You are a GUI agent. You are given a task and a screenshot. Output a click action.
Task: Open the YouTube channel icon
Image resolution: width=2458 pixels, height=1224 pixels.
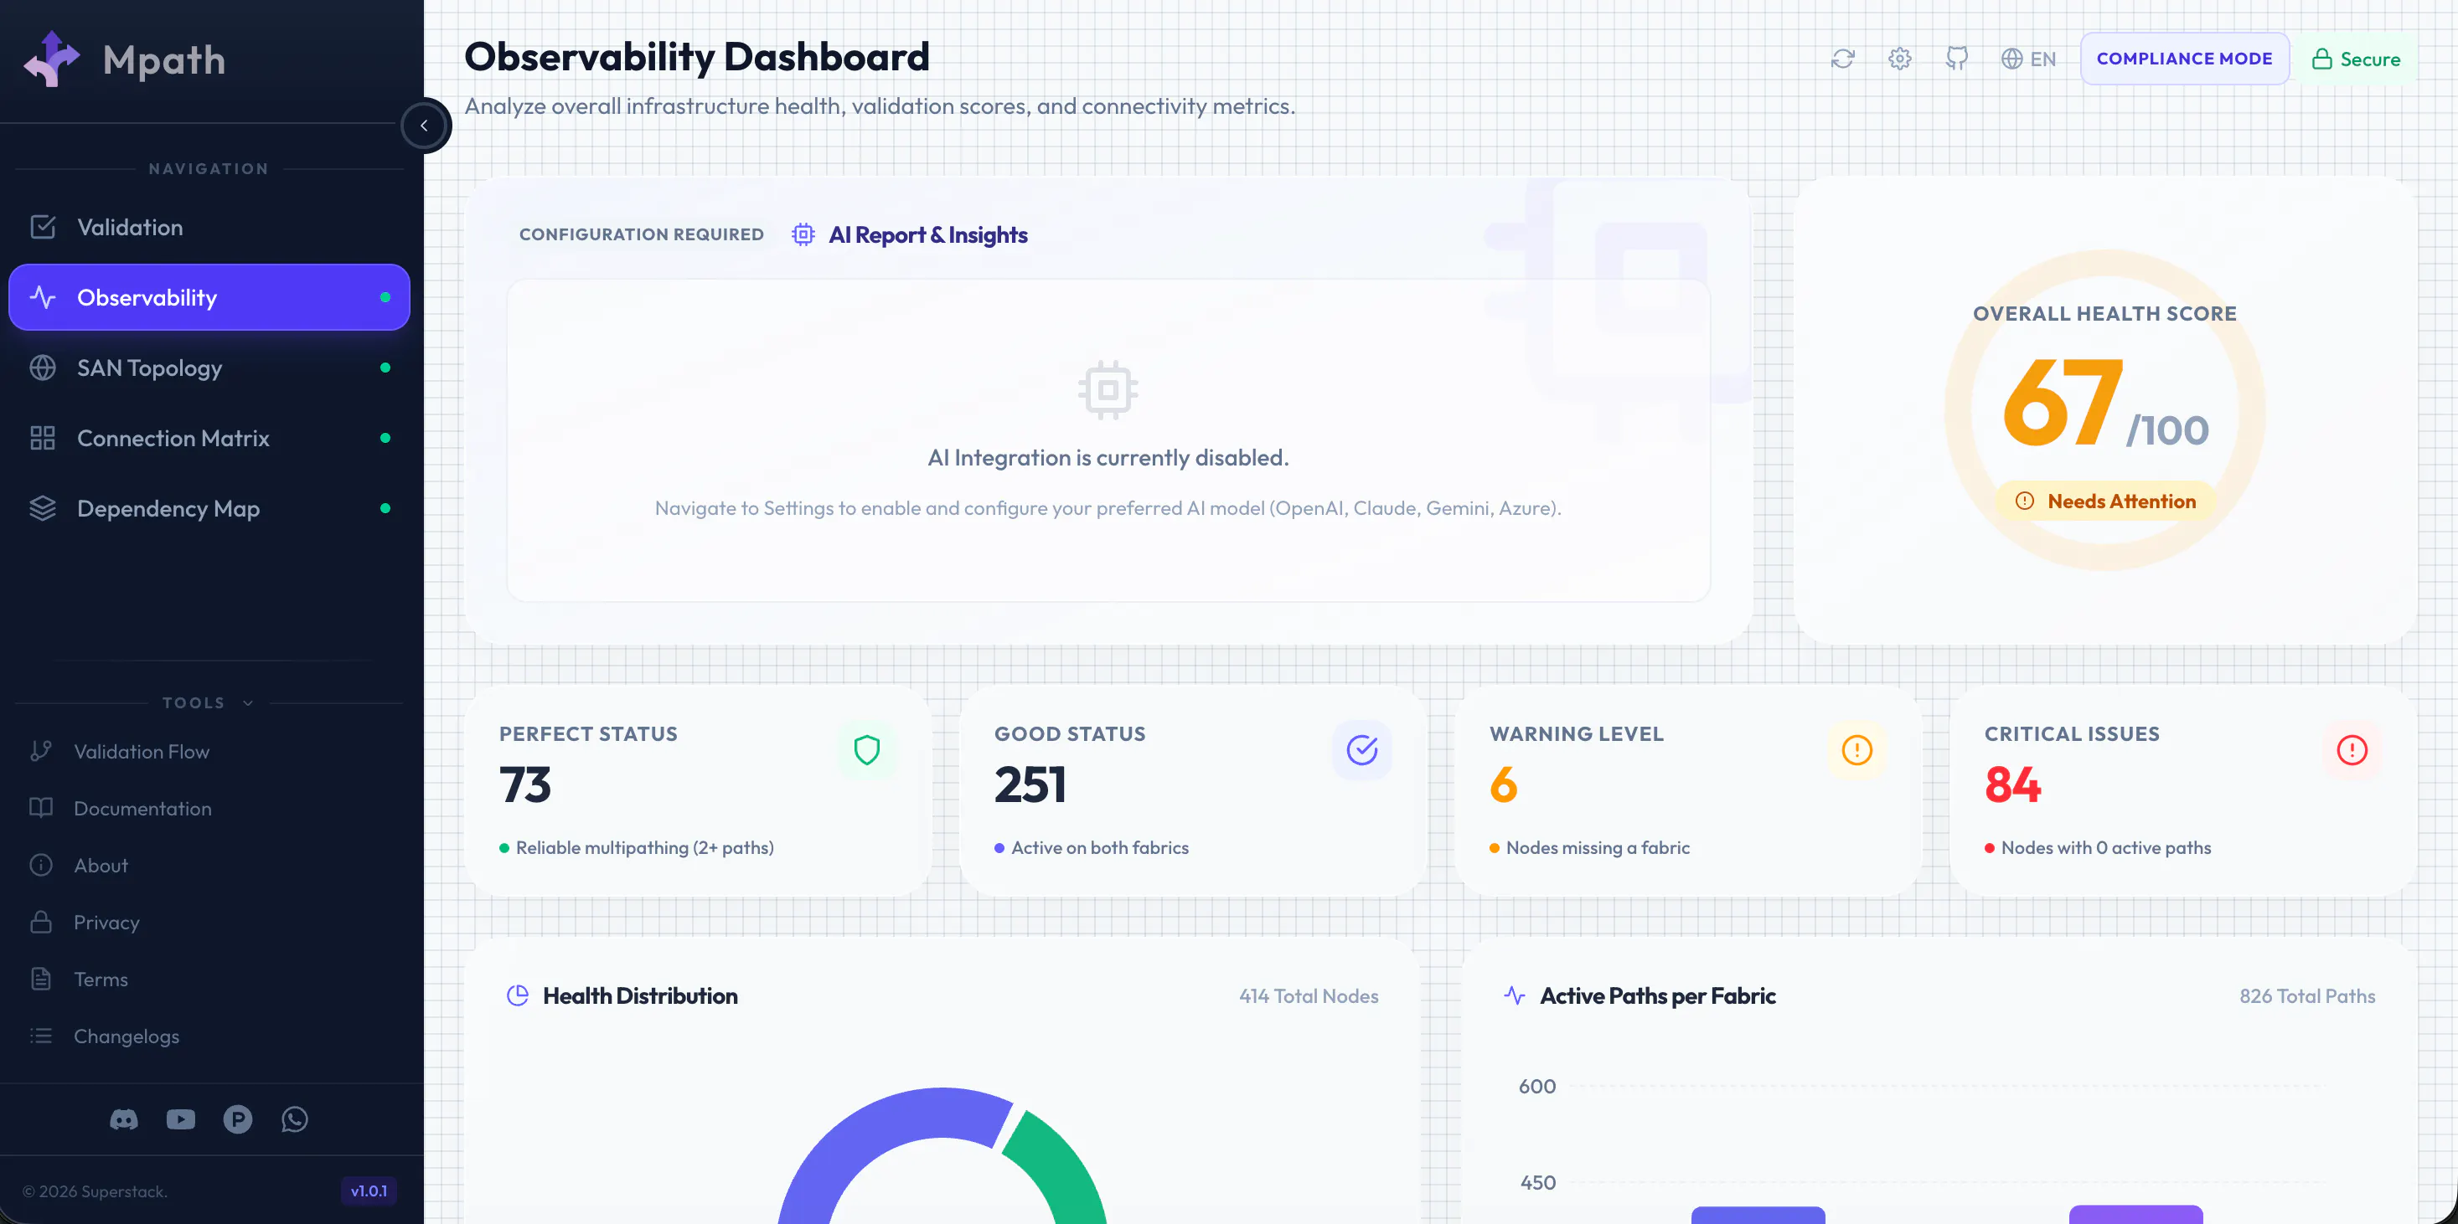(x=181, y=1119)
